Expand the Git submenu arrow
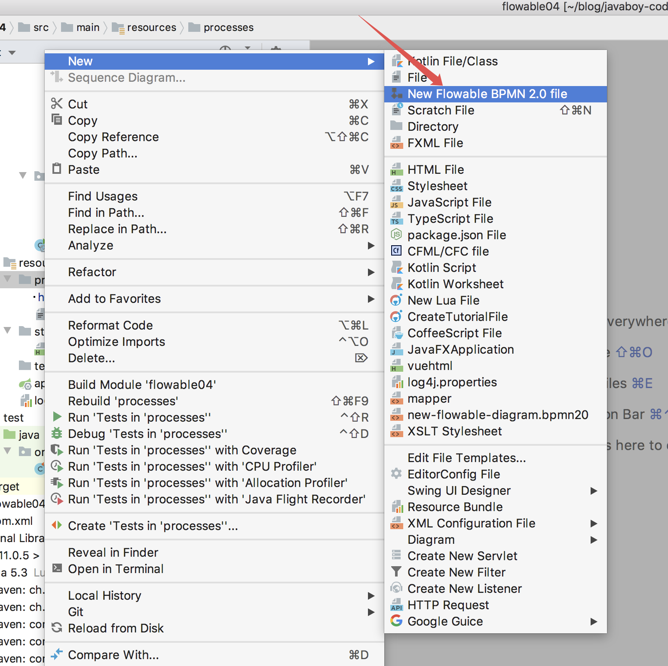Screen dimensions: 668x666 371,612
